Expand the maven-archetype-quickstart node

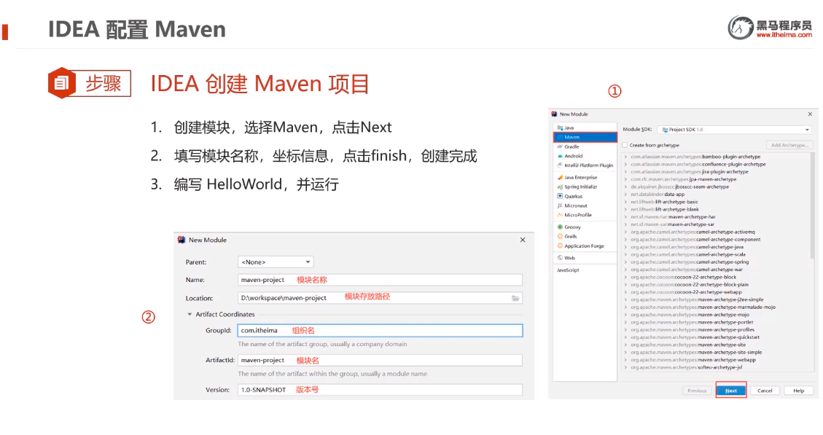tap(625, 337)
